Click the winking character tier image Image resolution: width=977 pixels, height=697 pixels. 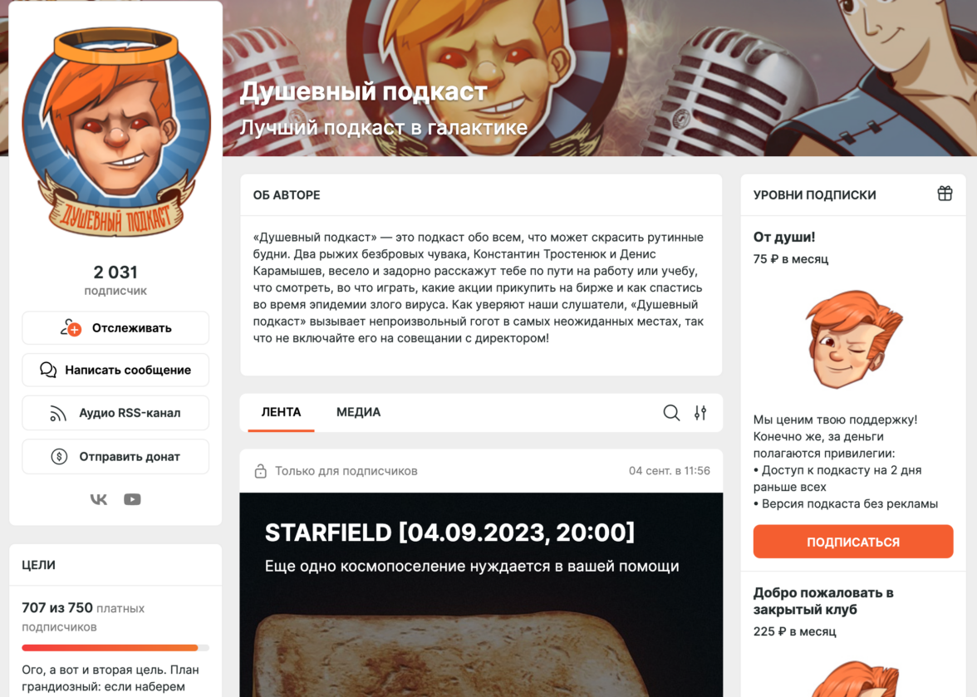click(x=853, y=340)
